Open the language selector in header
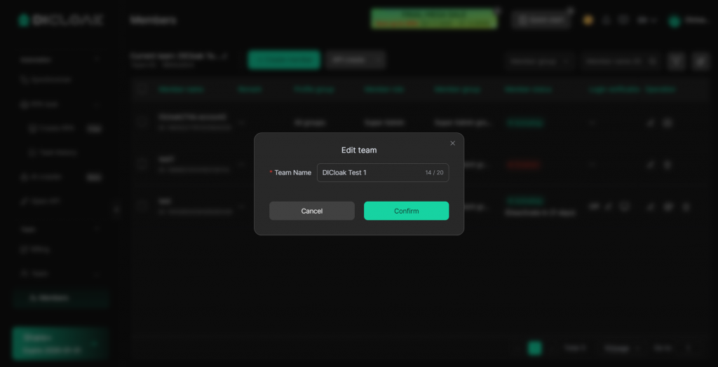The image size is (718, 367). 646,20
